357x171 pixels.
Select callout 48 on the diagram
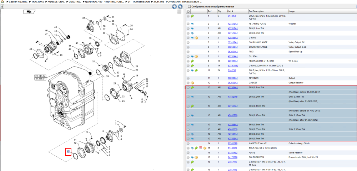coord(30,49)
